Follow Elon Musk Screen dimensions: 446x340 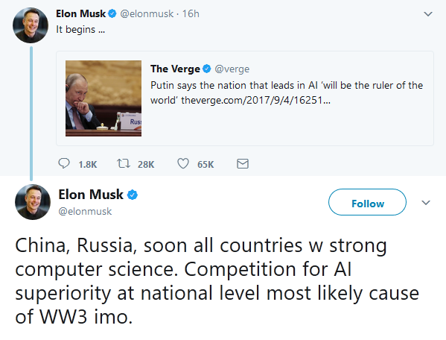tap(368, 202)
